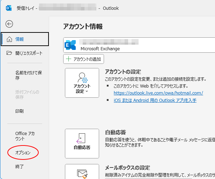Open the Office アカウント page
The height and width of the screenshot is (179, 215).
coord(25,136)
